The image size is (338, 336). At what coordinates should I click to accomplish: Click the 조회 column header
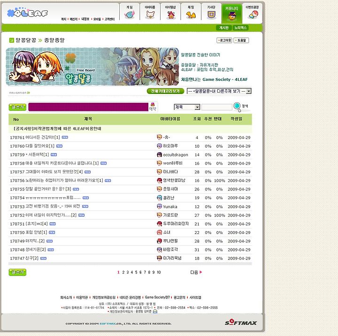197,119
